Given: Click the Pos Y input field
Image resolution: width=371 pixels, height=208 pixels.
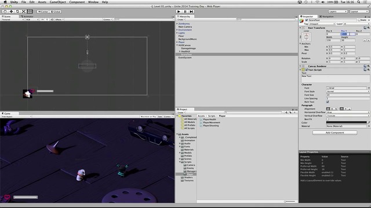Looking at the screenshot, I should (348, 34).
